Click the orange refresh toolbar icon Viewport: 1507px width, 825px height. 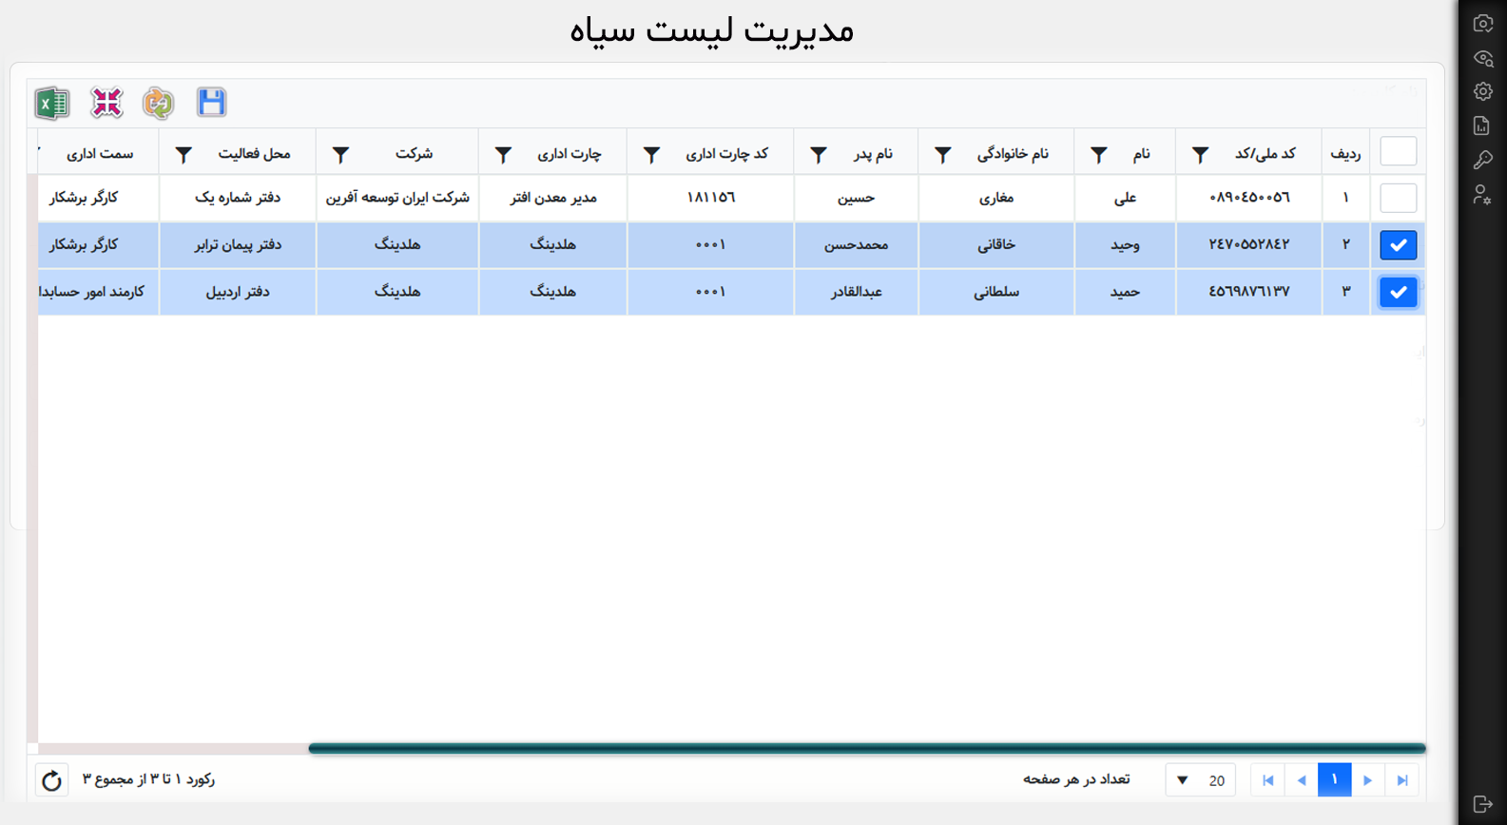tap(158, 103)
